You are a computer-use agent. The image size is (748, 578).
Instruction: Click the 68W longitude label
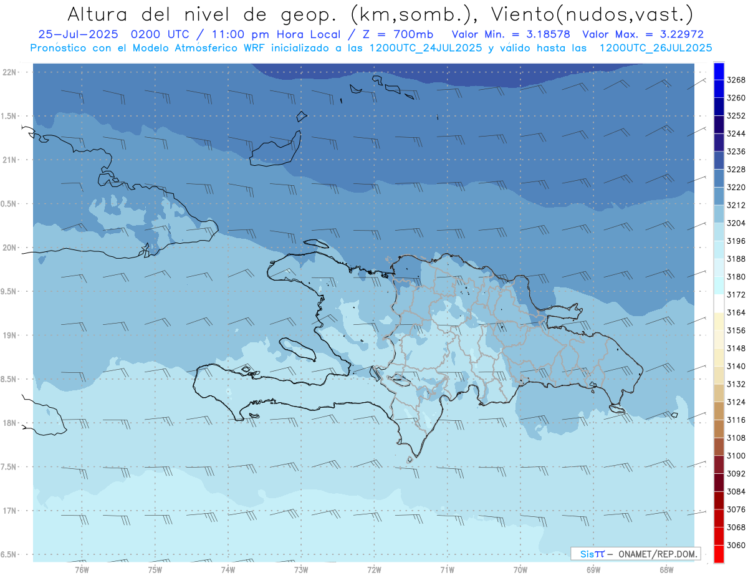coord(666,569)
